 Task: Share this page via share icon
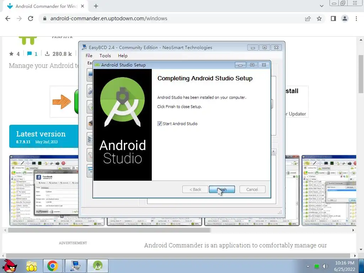308,18
